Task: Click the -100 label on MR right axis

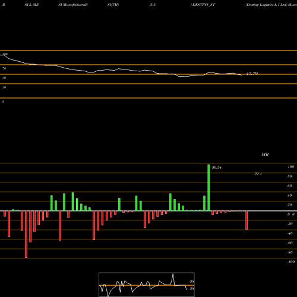Action: point(291,262)
